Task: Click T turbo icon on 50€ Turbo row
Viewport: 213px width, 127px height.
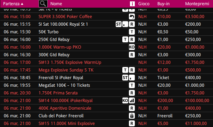Action: click(132, 32)
